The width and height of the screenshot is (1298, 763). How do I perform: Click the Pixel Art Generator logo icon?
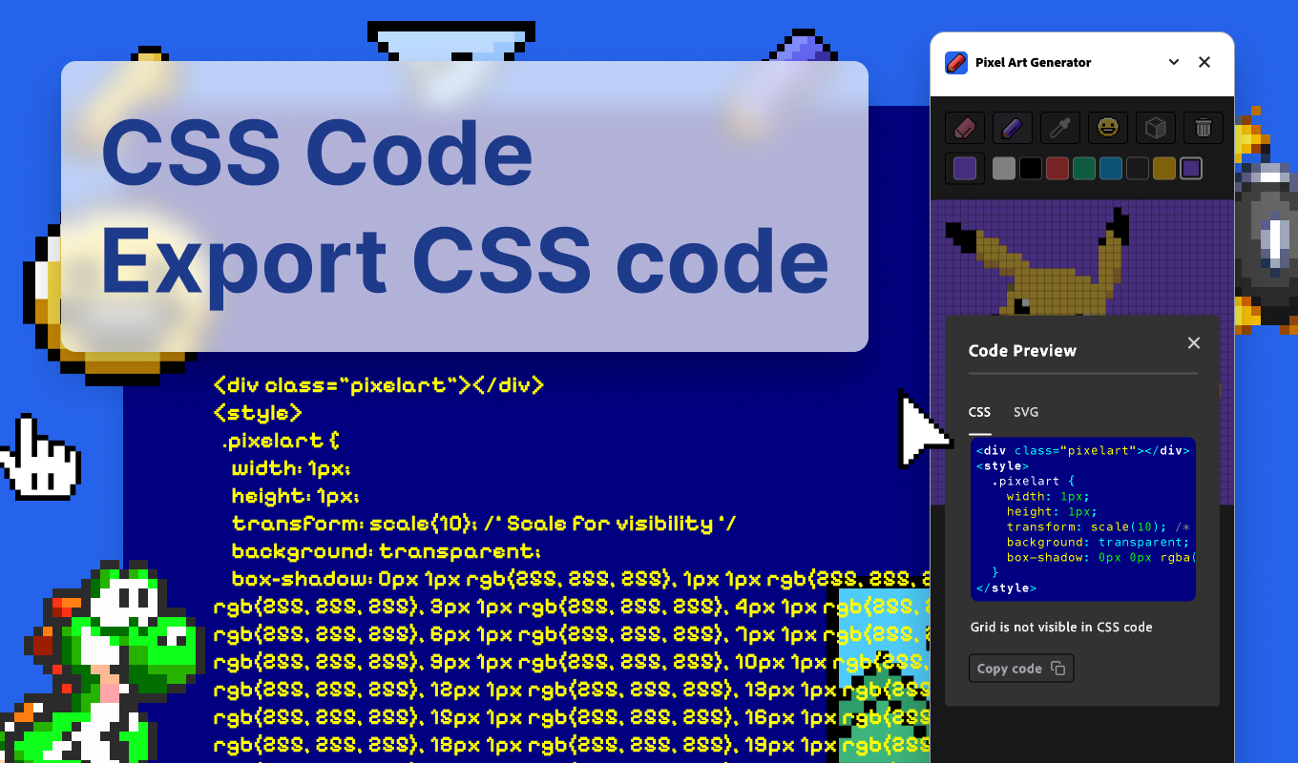pyautogui.click(x=956, y=63)
